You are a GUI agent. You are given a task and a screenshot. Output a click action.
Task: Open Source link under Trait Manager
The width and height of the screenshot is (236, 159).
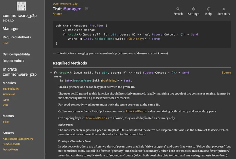(58, 14)
